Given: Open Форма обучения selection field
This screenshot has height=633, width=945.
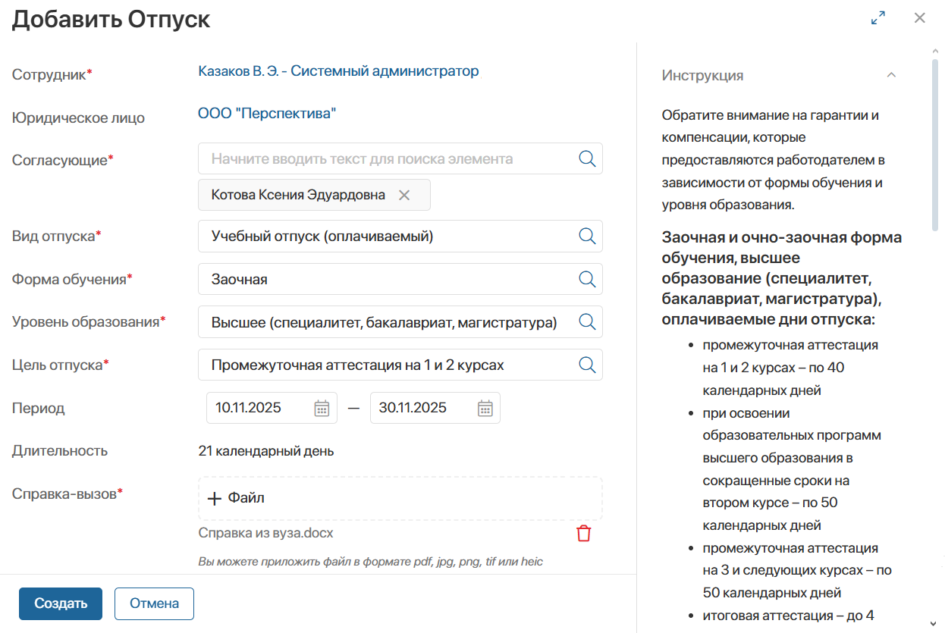Looking at the screenshot, I should click(387, 279).
